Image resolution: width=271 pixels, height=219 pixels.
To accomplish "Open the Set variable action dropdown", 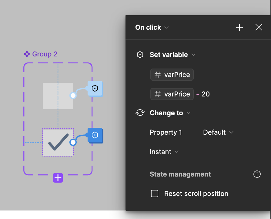I will click(173, 55).
